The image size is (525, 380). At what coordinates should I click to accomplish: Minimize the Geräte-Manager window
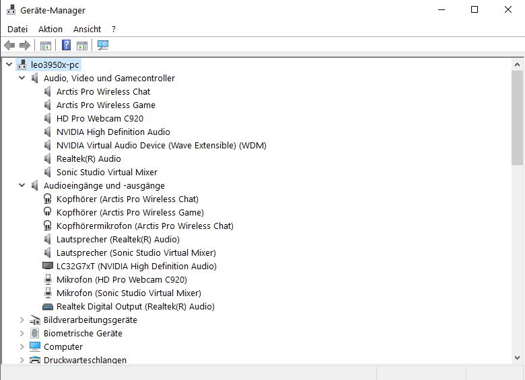tap(442, 9)
